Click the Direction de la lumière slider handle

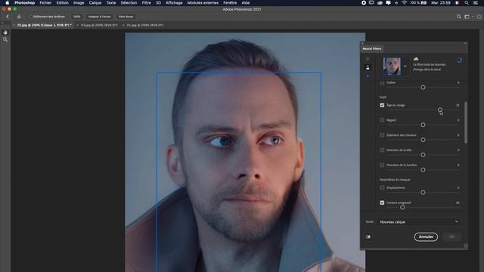click(423, 170)
